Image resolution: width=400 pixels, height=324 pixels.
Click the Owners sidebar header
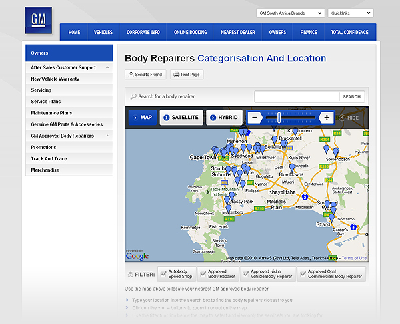click(69, 53)
